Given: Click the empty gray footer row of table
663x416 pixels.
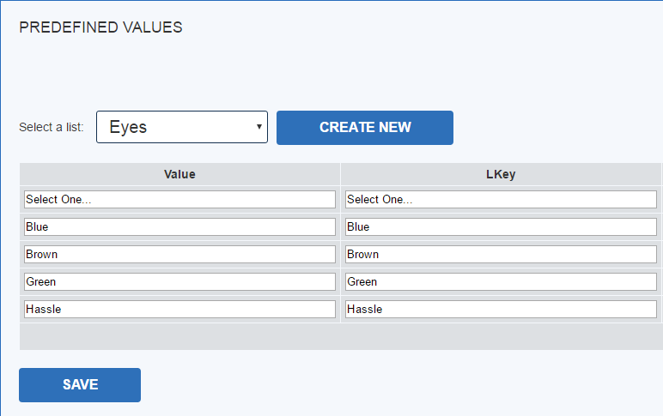Looking at the screenshot, I should point(341,336).
